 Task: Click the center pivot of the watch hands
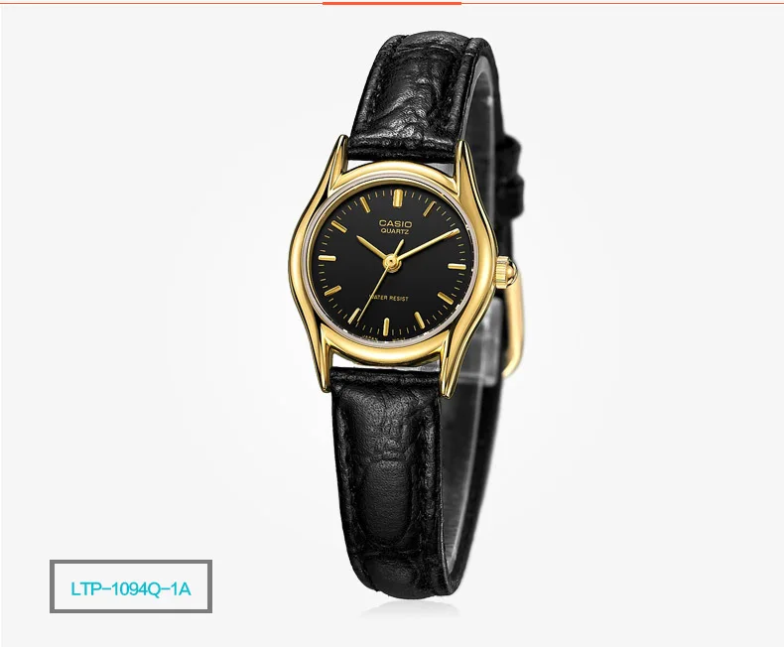tap(390, 261)
